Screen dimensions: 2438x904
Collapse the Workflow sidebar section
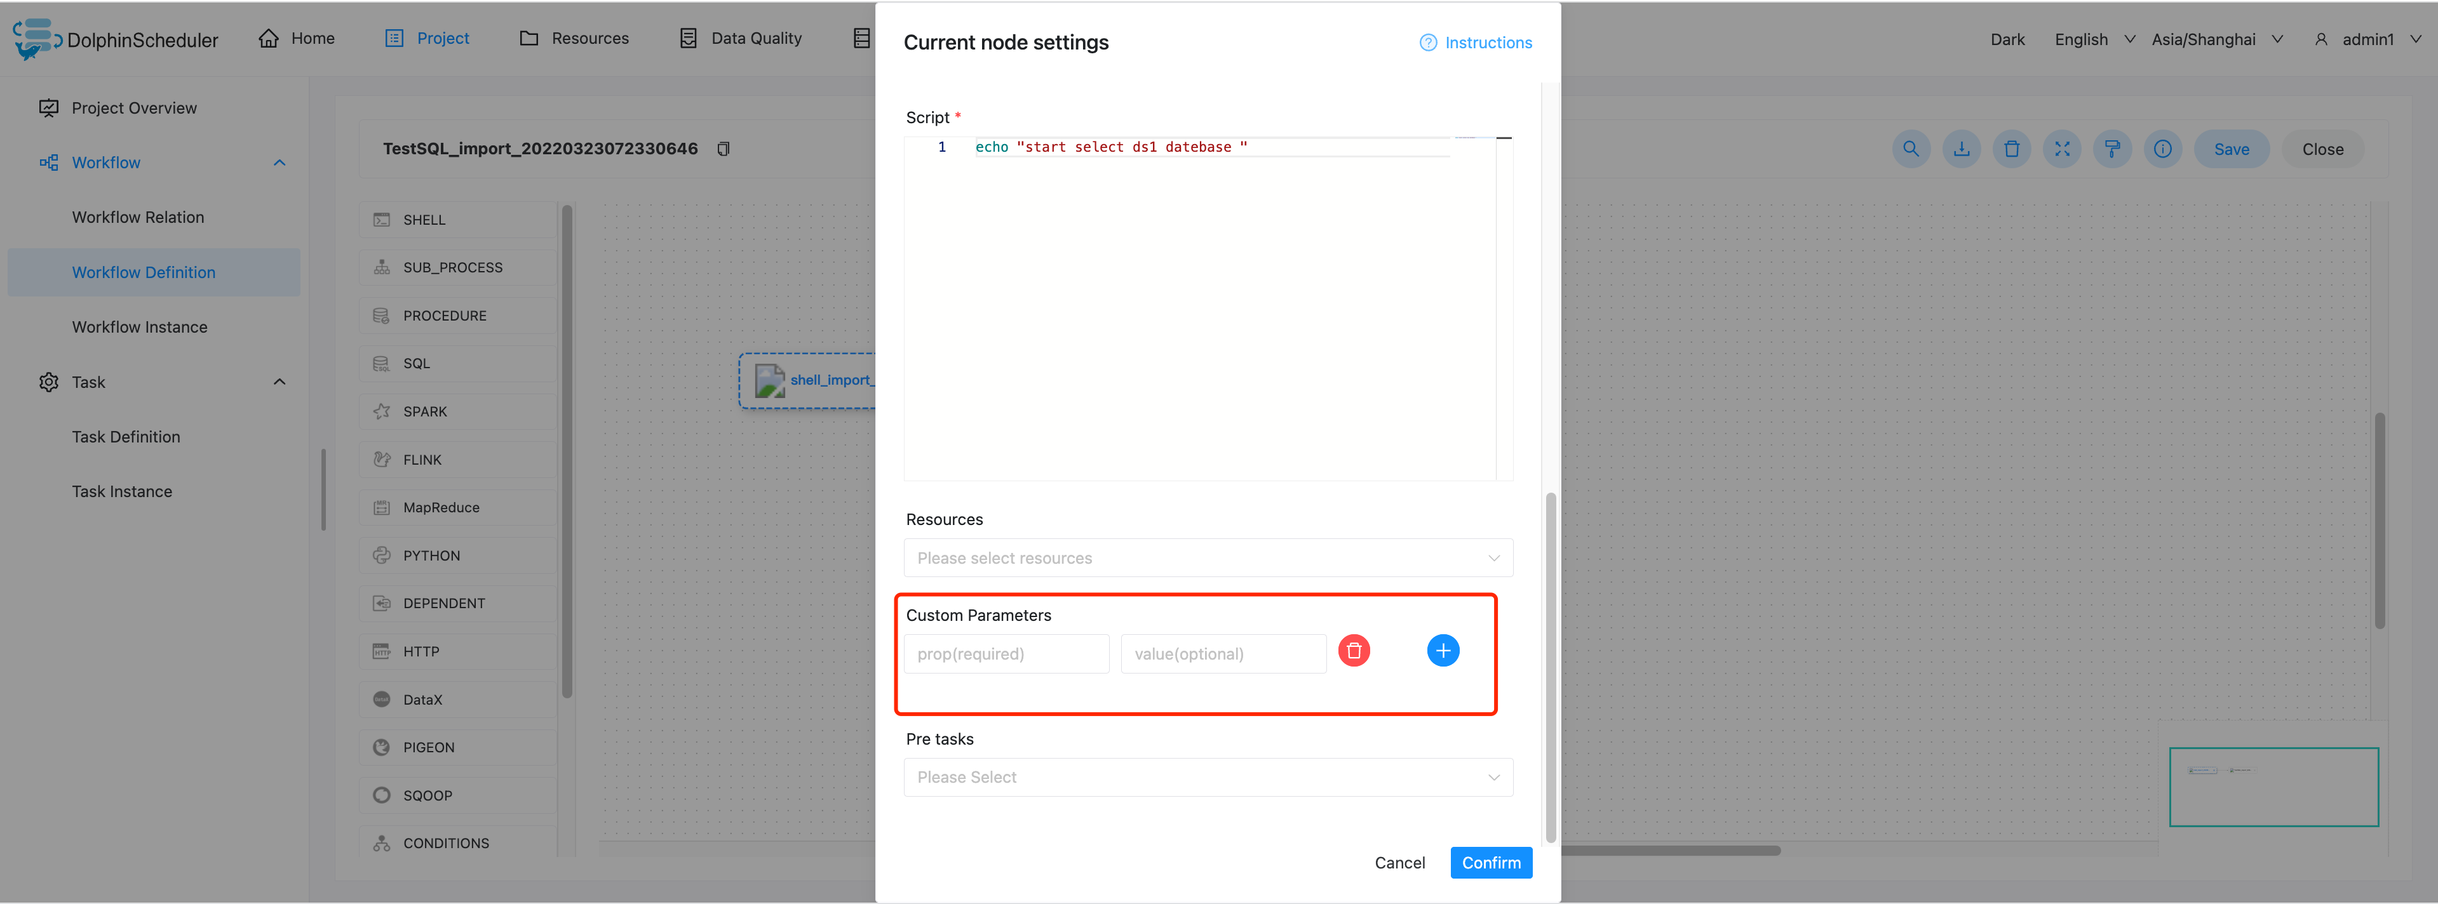point(278,162)
